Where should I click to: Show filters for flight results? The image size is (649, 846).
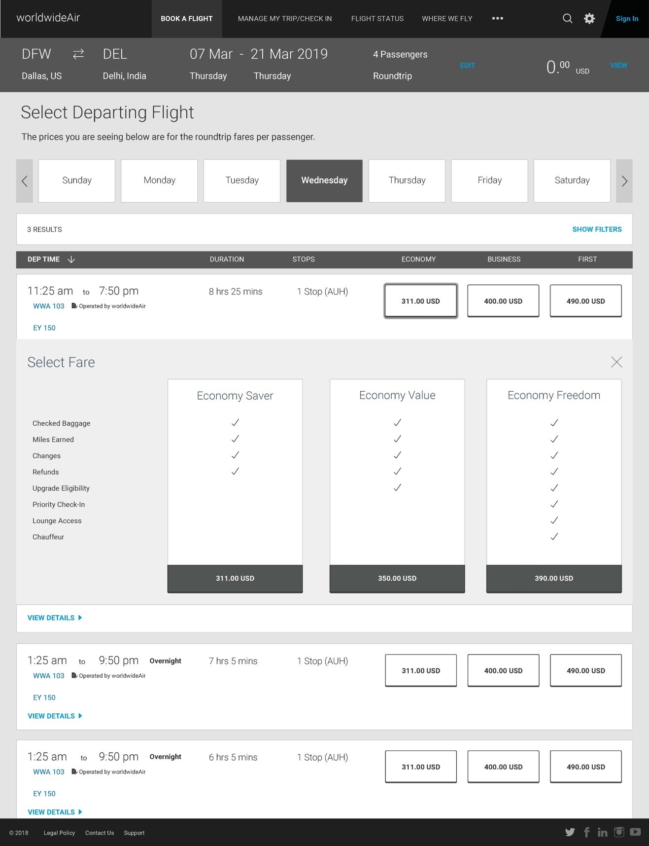596,229
